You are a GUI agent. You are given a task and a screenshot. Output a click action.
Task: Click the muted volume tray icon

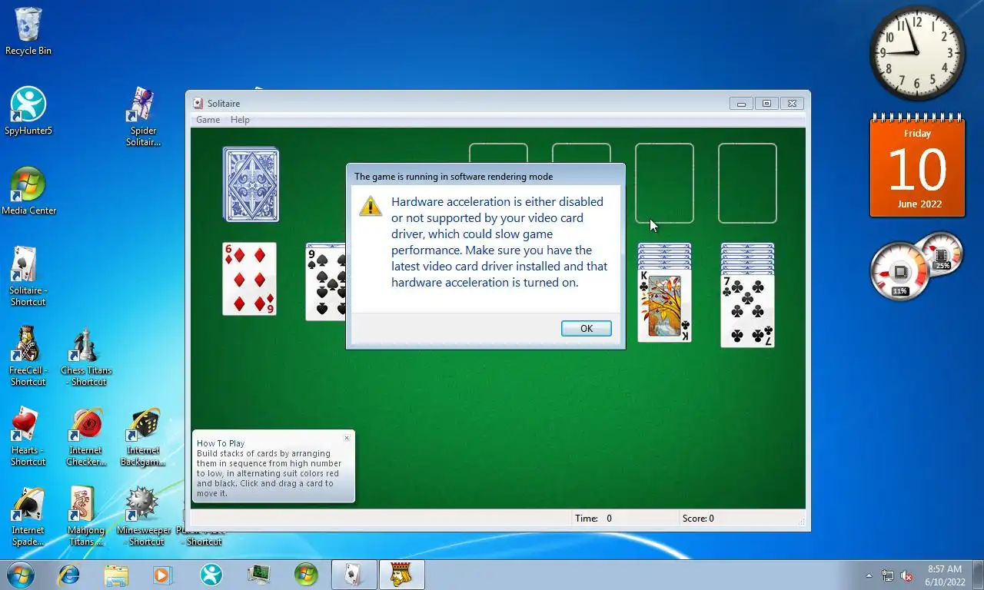(x=906, y=575)
